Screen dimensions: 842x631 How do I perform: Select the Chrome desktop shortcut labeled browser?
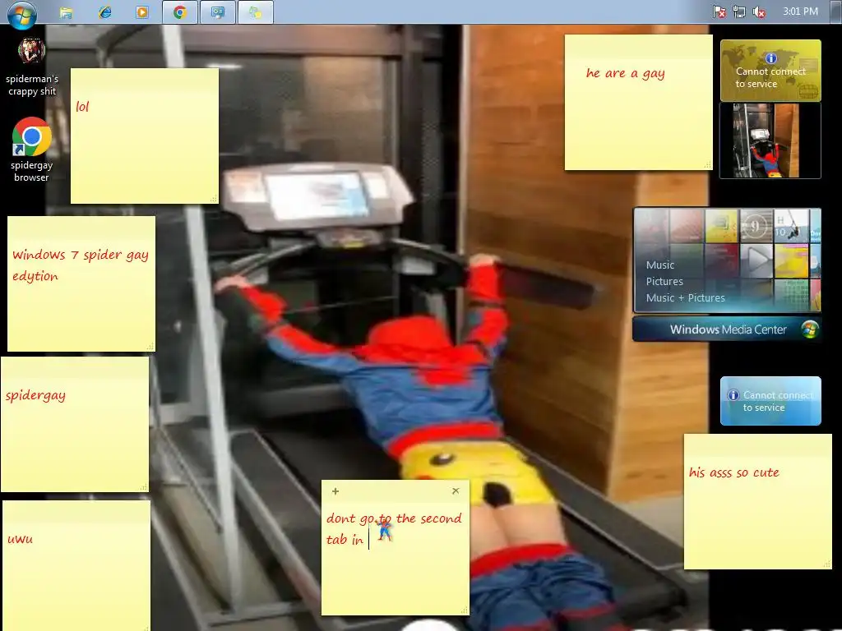tap(32, 150)
